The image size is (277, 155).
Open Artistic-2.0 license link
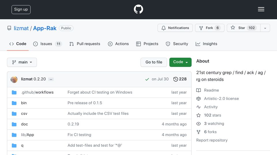(x=221, y=98)
